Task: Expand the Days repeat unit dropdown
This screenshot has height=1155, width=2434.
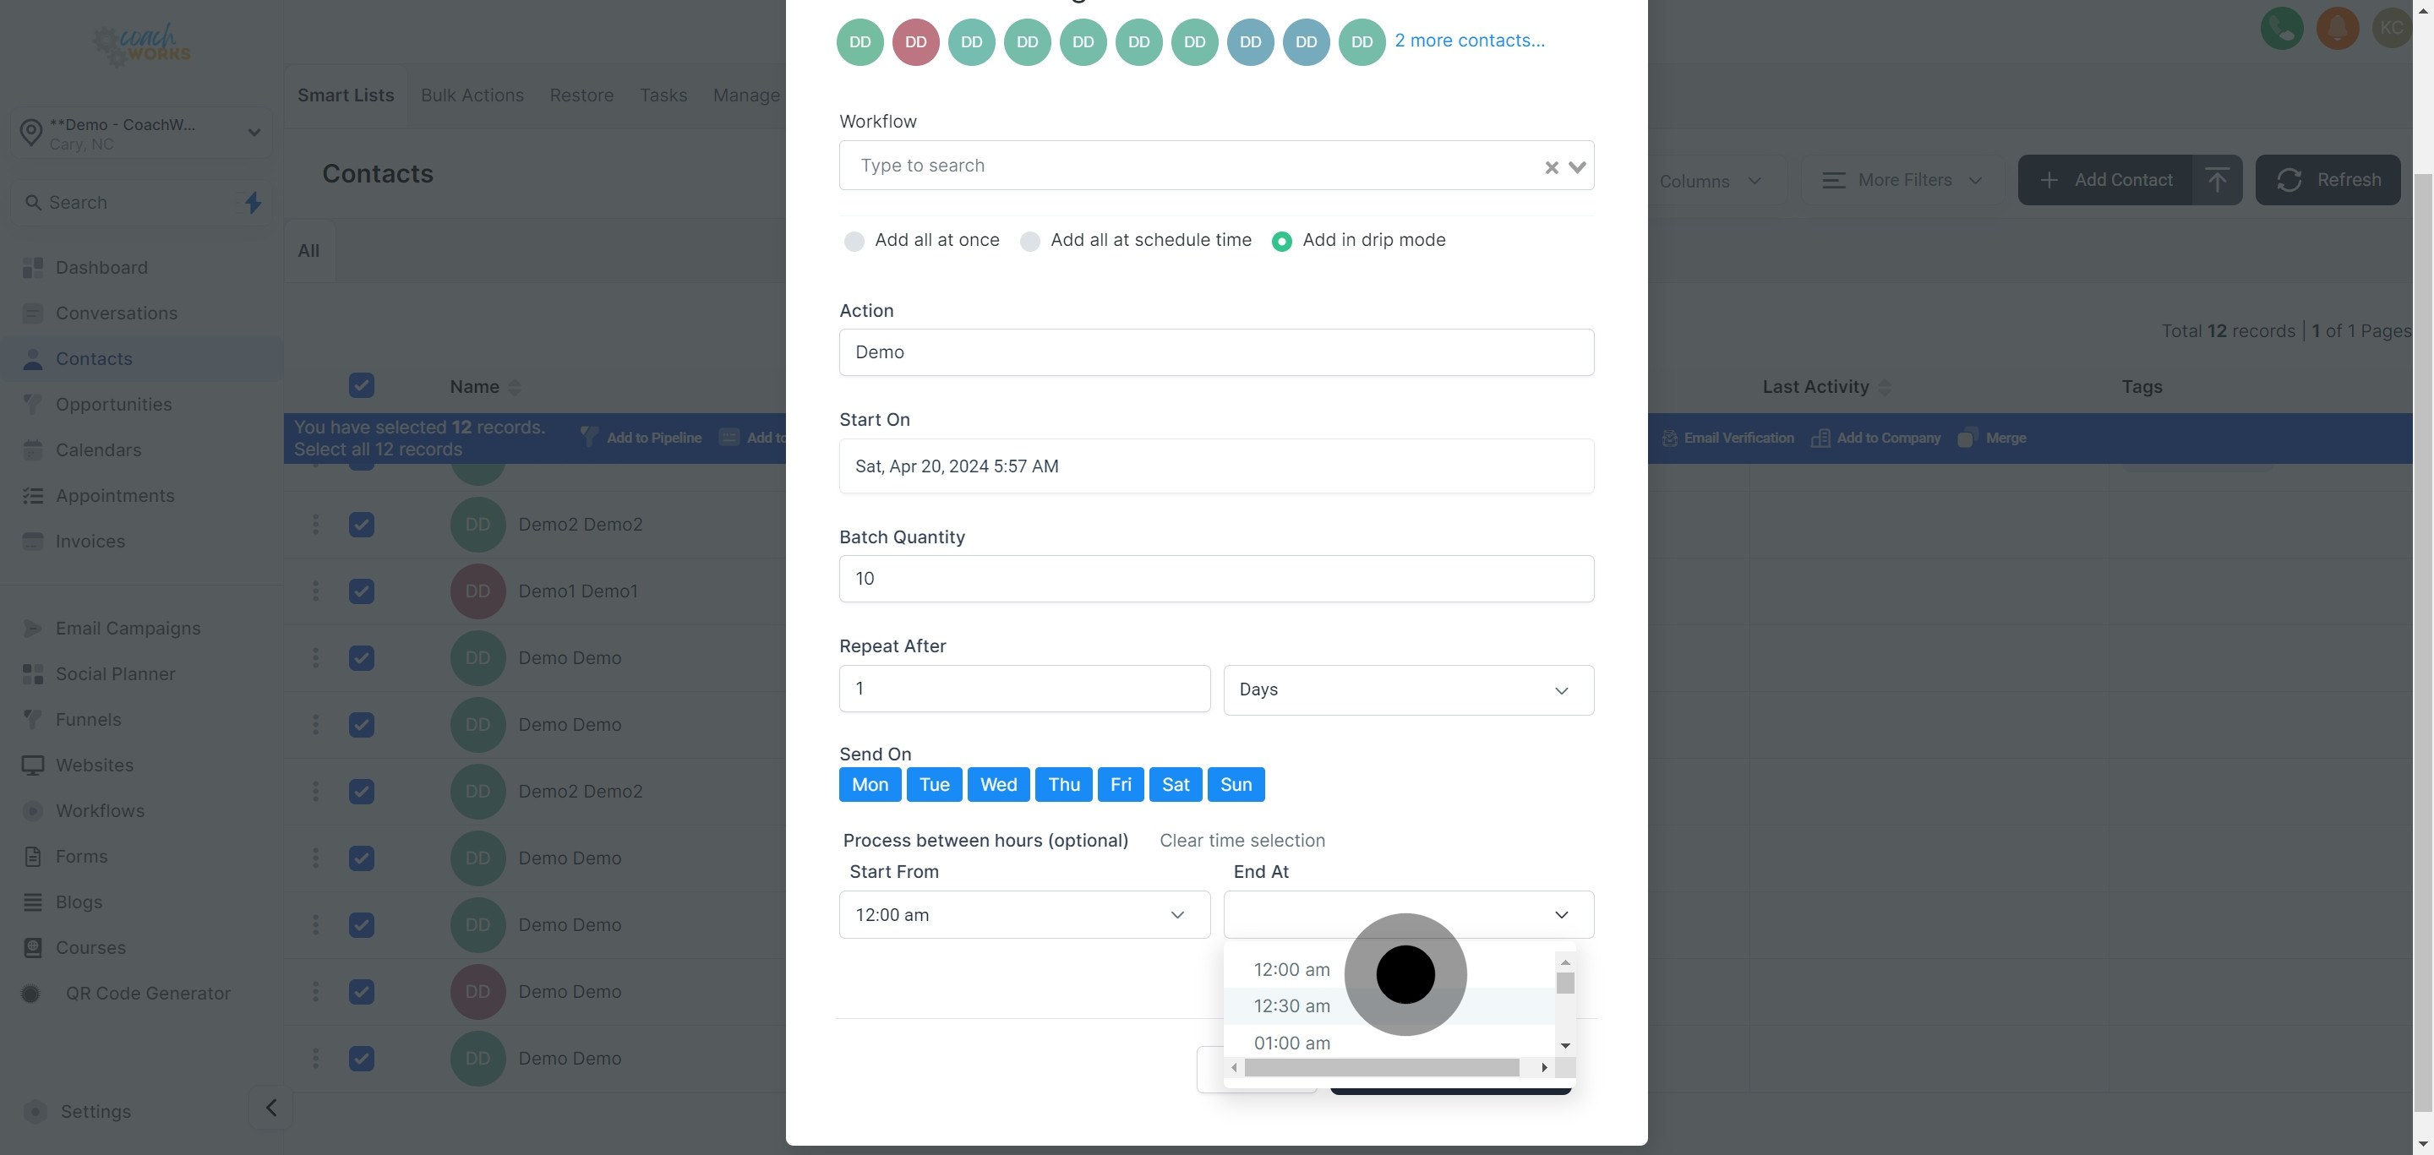Action: point(1408,689)
